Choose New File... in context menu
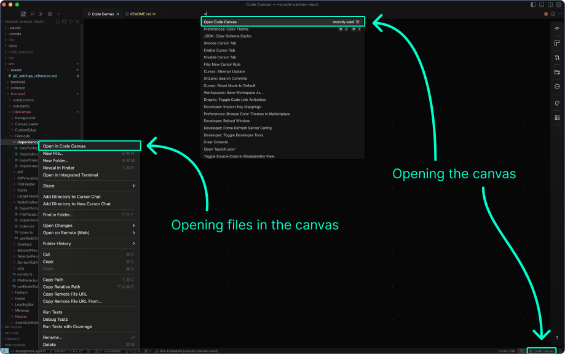565x354 pixels. (89, 154)
